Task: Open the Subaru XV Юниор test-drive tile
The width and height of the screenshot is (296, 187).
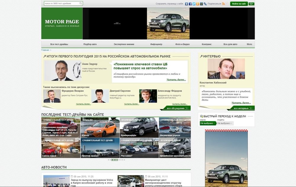Action: point(100,127)
